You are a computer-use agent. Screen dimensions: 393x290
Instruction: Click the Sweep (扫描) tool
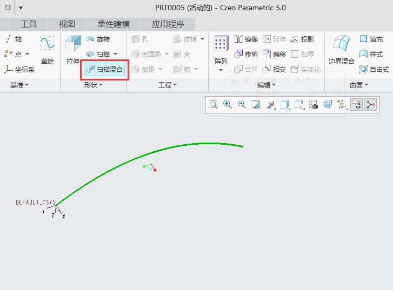[98, 54]
